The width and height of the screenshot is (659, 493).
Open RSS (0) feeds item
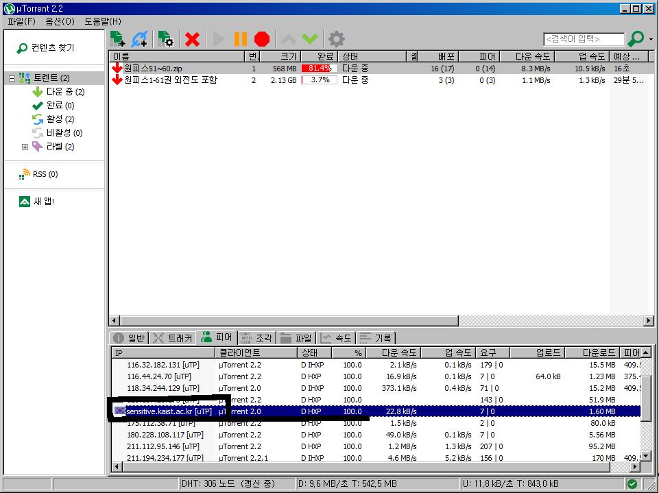click(x=38, y=174)
